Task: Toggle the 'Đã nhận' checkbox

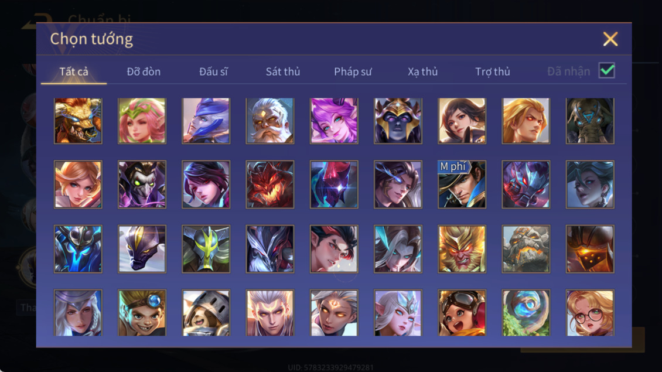Action: (607, 70)
